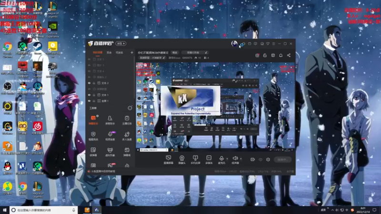Unlock the layer 全屏 1 lock icon
This screenshot has height=214, width=381.
[x=94, y=101]
